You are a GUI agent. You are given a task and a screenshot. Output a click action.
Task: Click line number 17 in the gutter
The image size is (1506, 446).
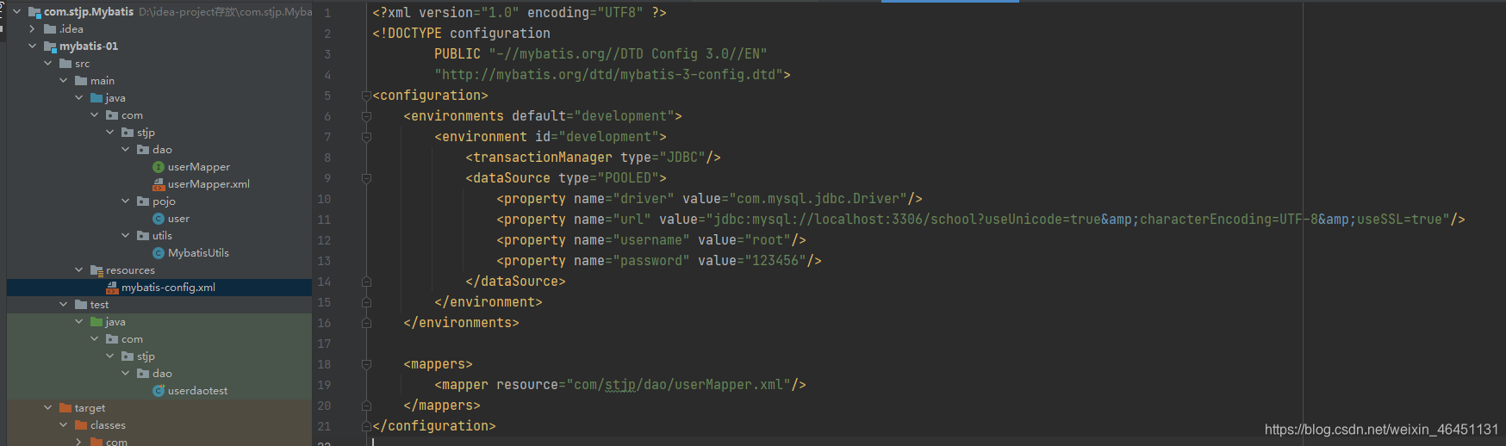point(324,344)
